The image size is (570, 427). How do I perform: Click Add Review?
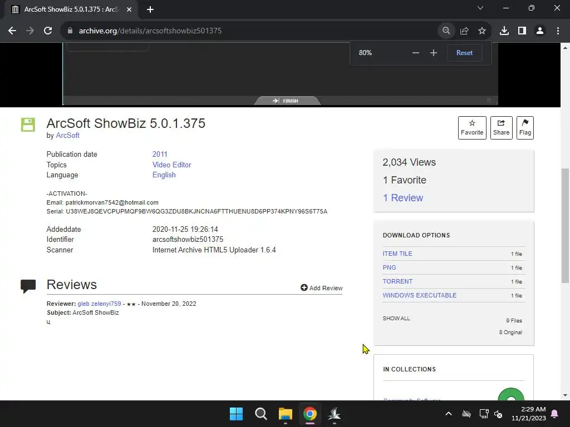[322, 288]
